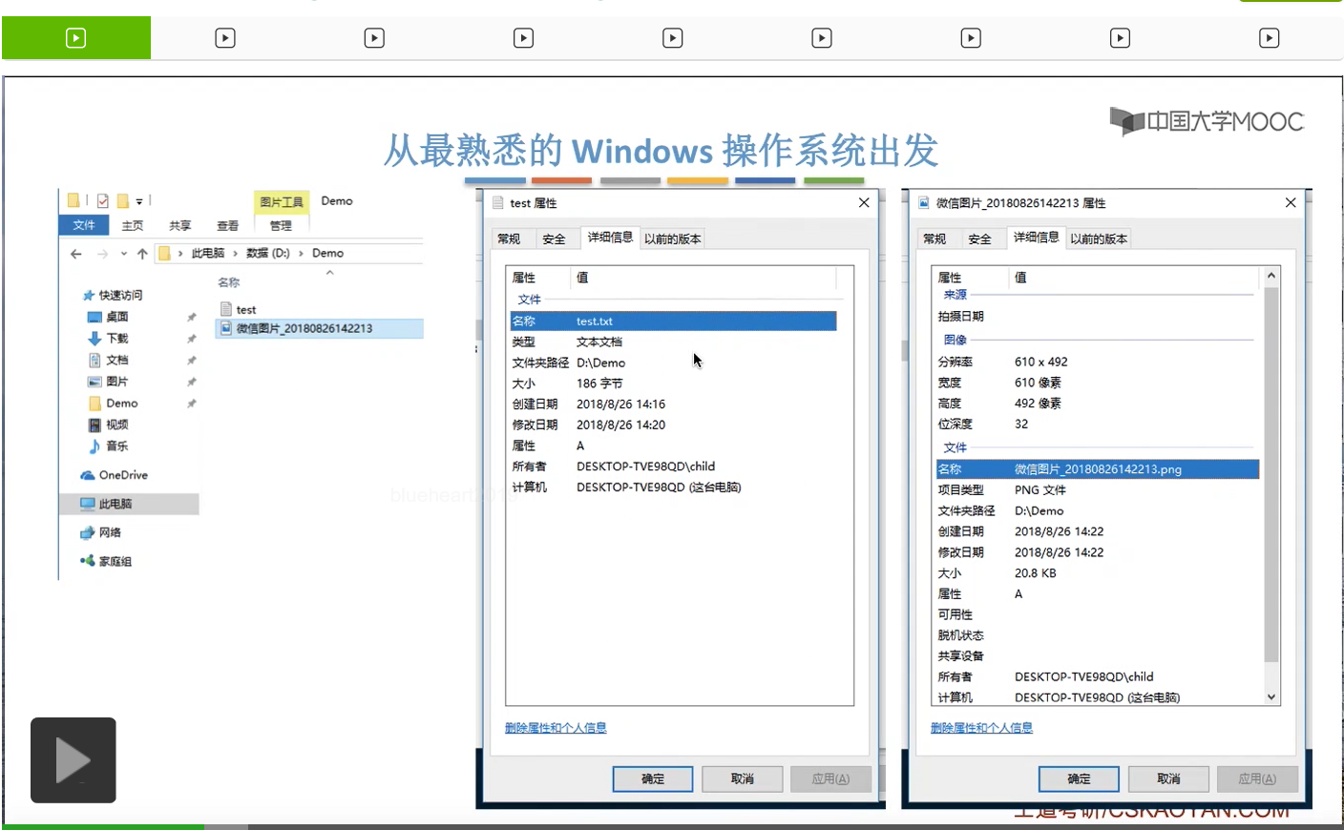Viewport: 1344px width, 830px height.
Task: Click the 分辨率 value 610 x 492
Action: pos(1041,363)
